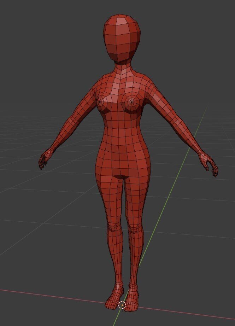Click the 3D cursor between the feet
This screenshot has height=326, width=235.
122,305
